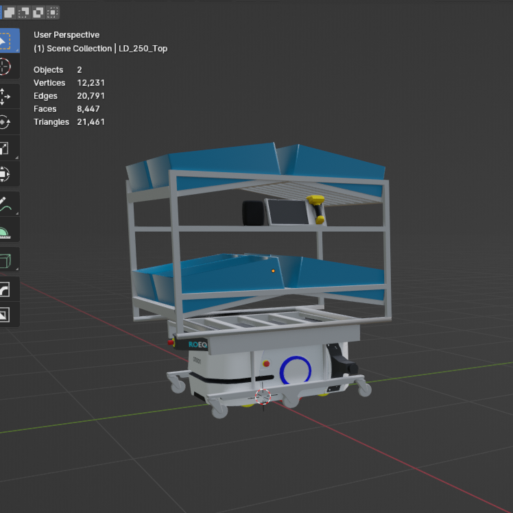
Task: Activate the Transform tool
Action: [5, 174]
